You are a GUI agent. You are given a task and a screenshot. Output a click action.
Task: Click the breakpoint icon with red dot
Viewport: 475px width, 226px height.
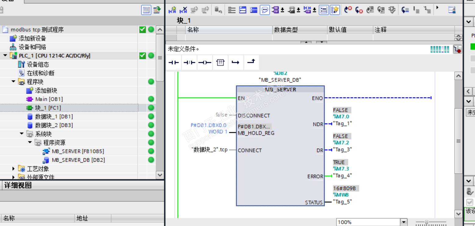[x=457, y=49]
